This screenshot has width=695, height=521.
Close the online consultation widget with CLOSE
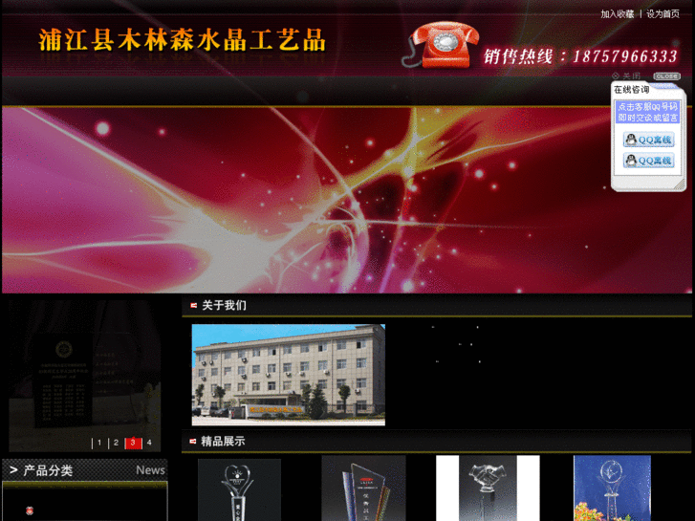point(666,76)
